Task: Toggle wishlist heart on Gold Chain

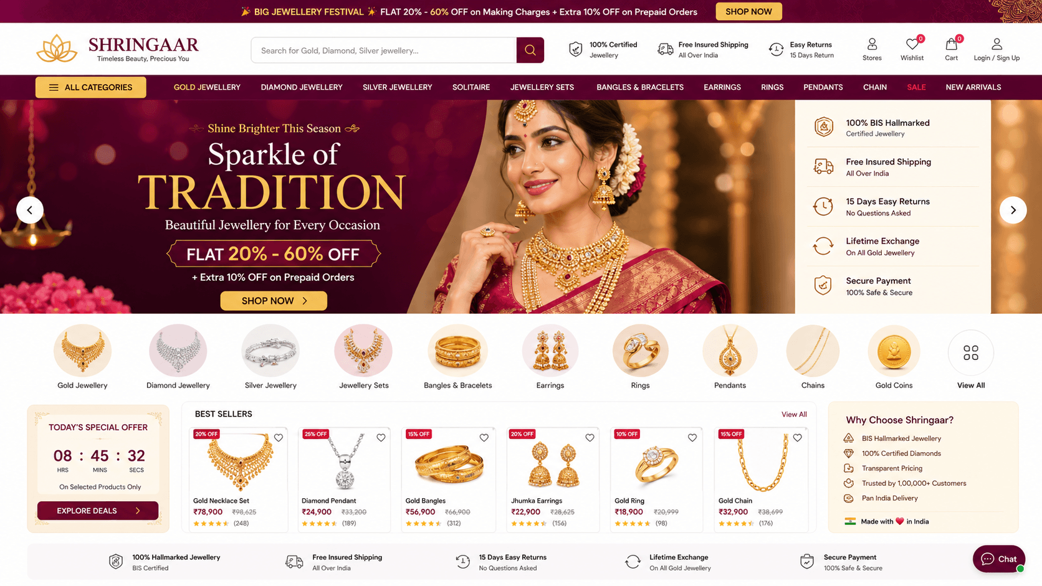Action: pos(797,438)
